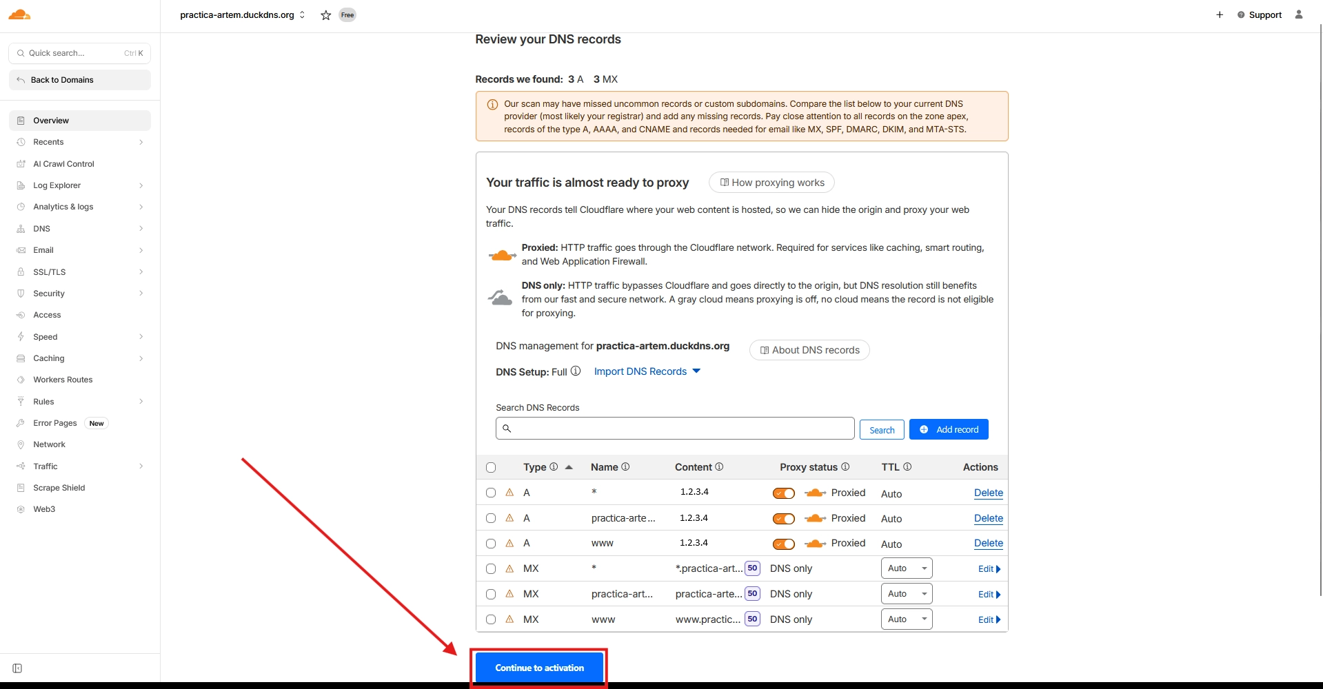
Task: Select checkbox for the wildcard MX record
Action: tap(491, 568)
